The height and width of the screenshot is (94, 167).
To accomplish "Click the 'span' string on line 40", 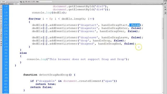I will [109, 81].
